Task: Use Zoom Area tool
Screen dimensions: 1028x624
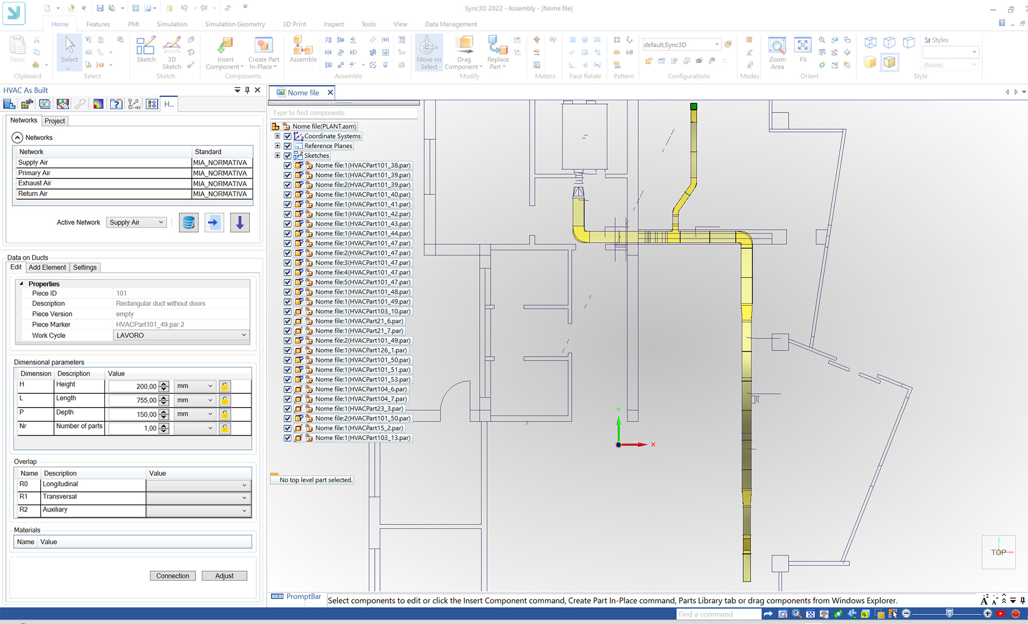Action: (x=777, y=53)
